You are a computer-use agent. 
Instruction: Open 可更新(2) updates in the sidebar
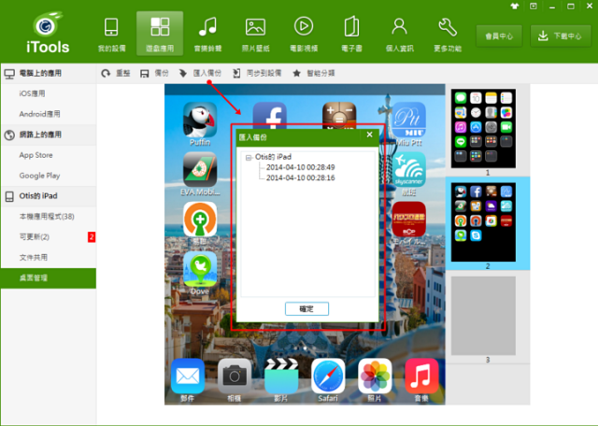coord(49,237)
